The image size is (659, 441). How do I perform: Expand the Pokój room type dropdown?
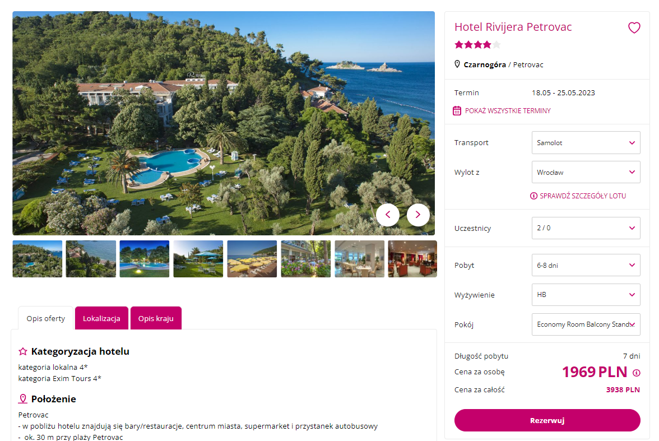click(586, 324)
